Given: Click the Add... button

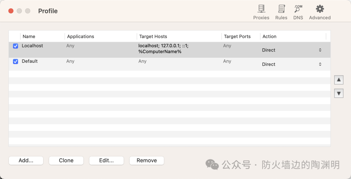Looking at the screenshot, I should click(26, 161).
